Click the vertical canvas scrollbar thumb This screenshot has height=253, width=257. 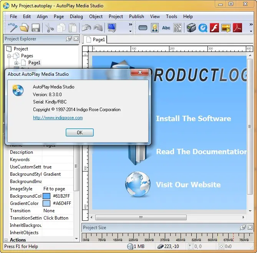tap(250, 126)
